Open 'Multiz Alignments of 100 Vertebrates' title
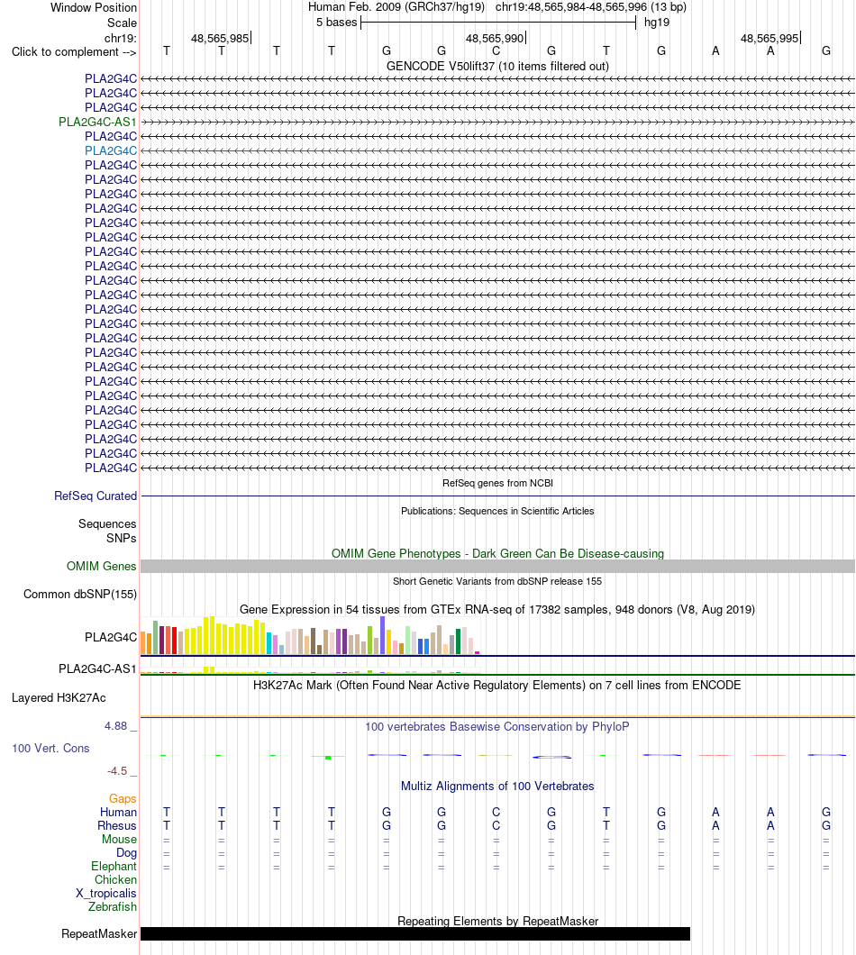This screenshot has width=856, height=955. [497, 786]
